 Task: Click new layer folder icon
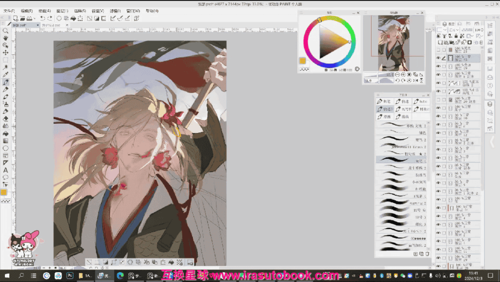(x=452, y=42)
